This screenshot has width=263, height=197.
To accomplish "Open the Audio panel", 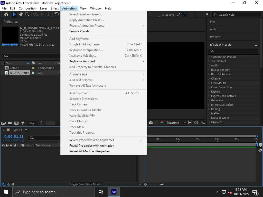I will (213, 29).
